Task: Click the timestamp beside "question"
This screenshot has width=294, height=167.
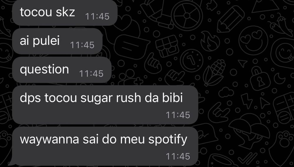Action: coord(91,74)
